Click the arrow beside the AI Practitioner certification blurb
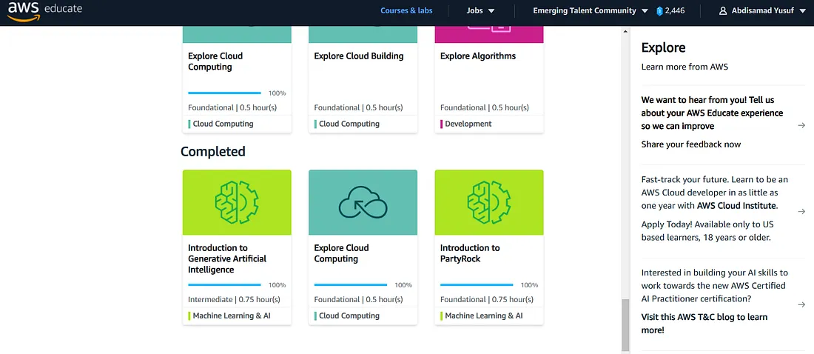 [801, 304]
